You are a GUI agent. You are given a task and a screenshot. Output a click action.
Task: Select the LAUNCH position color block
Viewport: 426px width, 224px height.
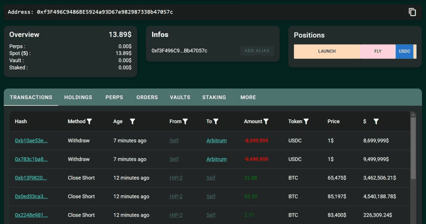pyautogui.click(x=327, y=51)
